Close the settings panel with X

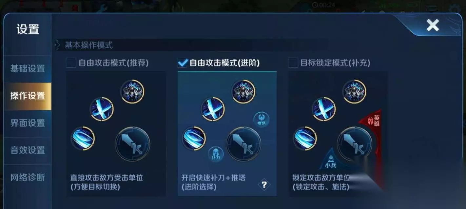(x=433, y=25)
